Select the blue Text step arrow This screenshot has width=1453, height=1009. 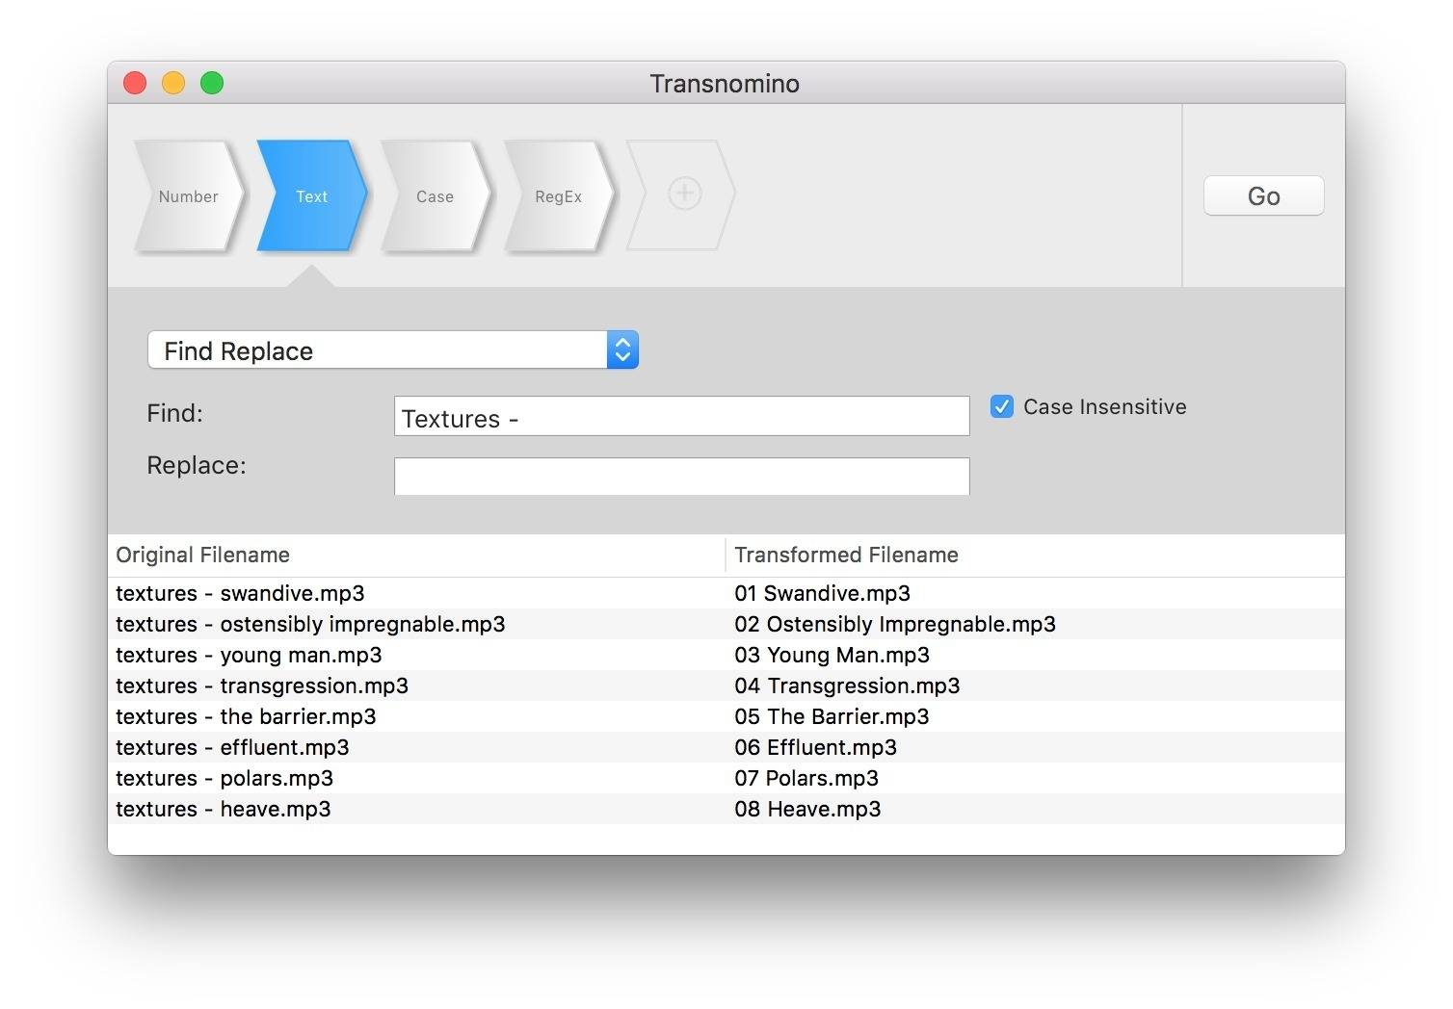[311, 196]
